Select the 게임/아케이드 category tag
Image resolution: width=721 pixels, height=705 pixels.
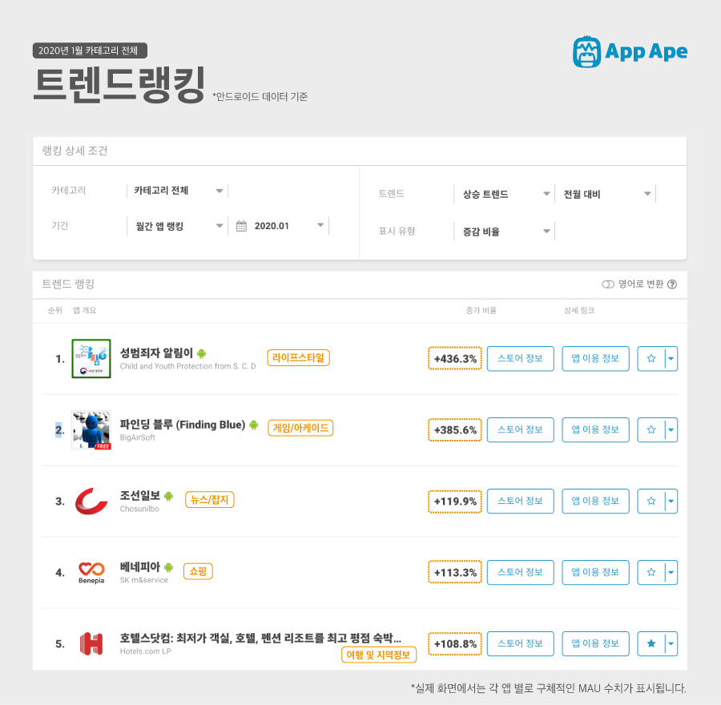(300, 428)
